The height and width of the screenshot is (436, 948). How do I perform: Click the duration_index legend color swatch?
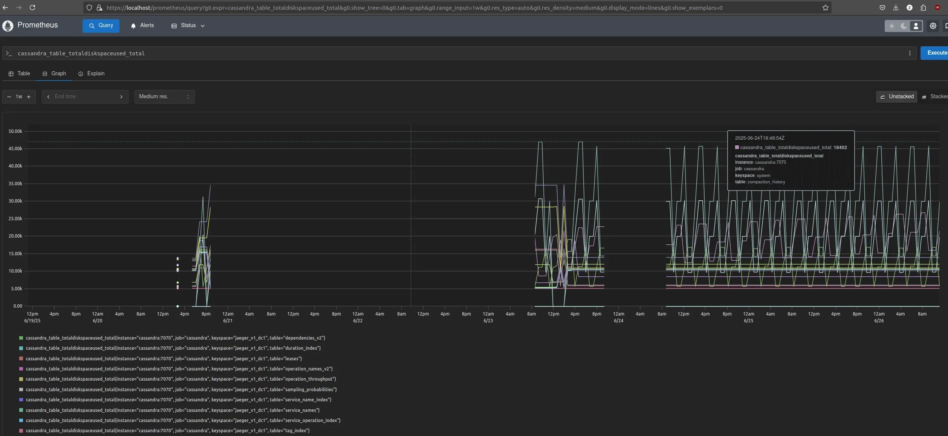(21, 348)
